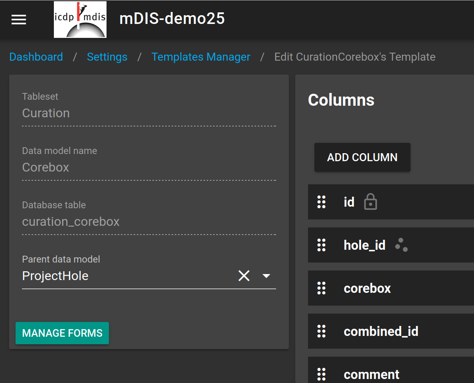Grab the drag handle for combined_id column
This screenshot has height=383, width=474.
pyautogui.click(x=321, y=331)
